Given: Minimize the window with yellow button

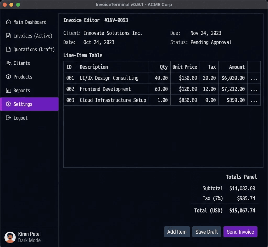Looking at the screenshot, I should tap(12, 5).
